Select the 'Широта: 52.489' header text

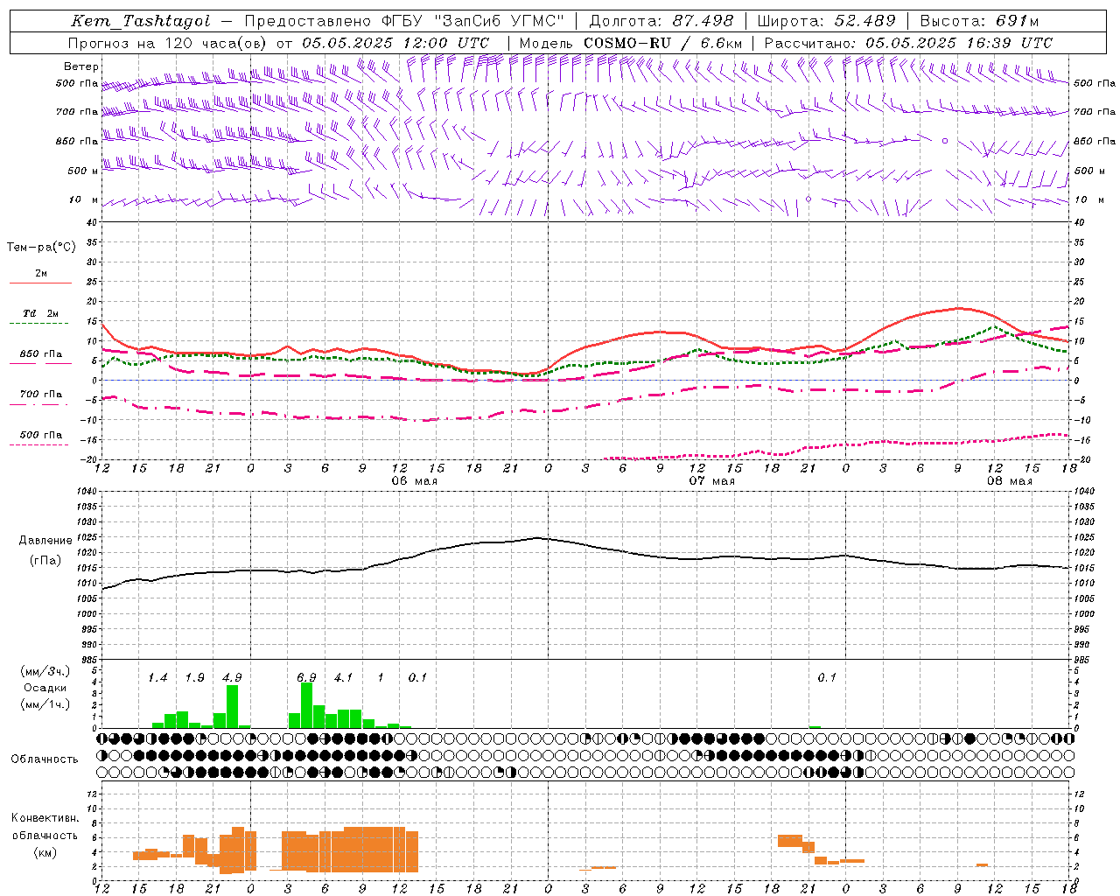point(826,21)
